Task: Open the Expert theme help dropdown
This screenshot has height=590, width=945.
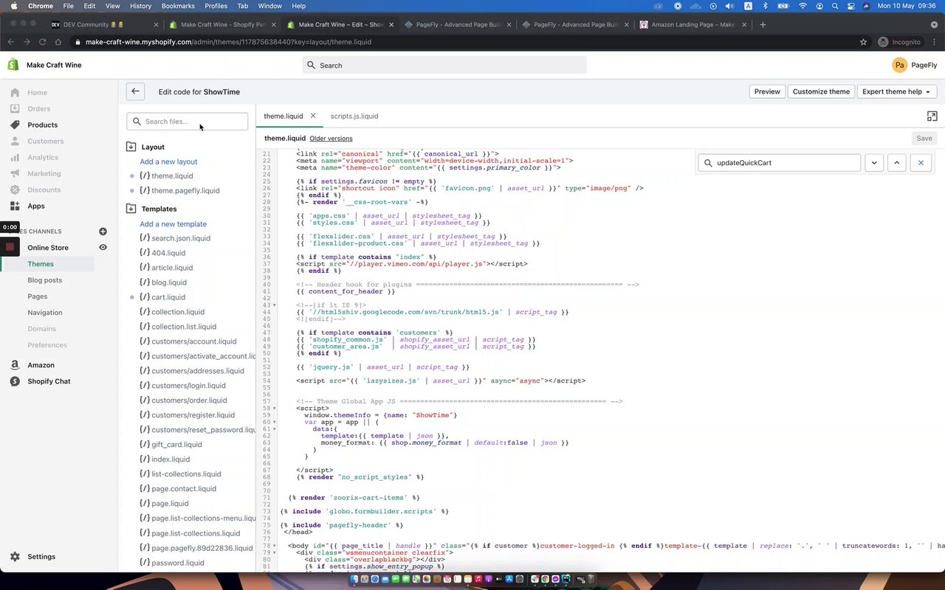Action: [896, 91]
